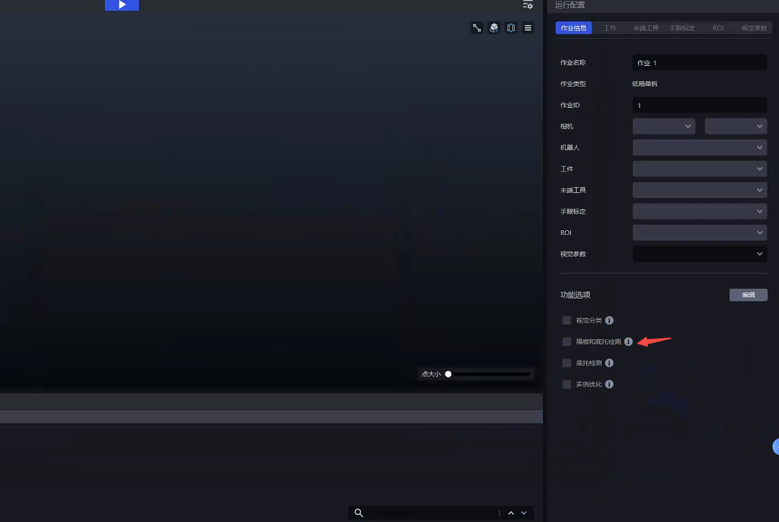Enable the 视觉分类 checkbox
The width and height of the screenshot is (779, 522).
(x=567, y=320)
